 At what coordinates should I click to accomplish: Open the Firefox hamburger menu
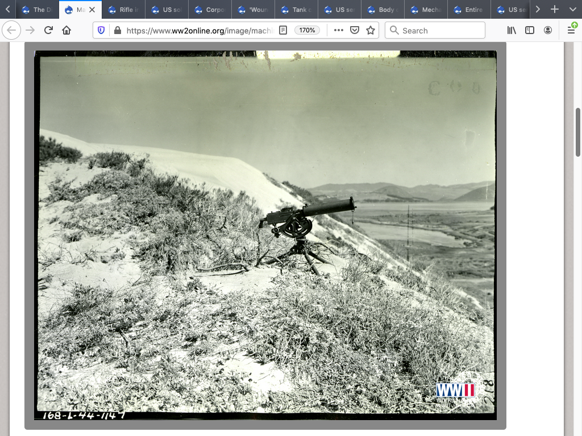[571, 31]
